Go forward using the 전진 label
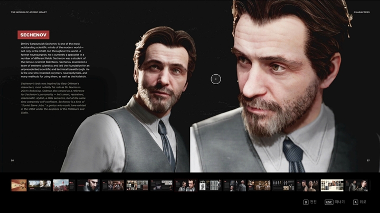Viewport: 380px width, 213px height. click(x=313, y=202)
